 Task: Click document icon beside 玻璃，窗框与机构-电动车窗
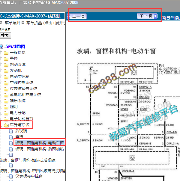coord(11,143)
